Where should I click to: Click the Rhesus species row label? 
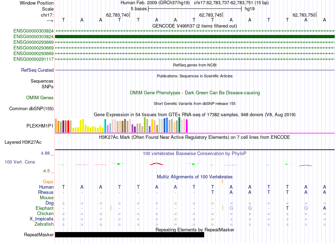(46, 192)
